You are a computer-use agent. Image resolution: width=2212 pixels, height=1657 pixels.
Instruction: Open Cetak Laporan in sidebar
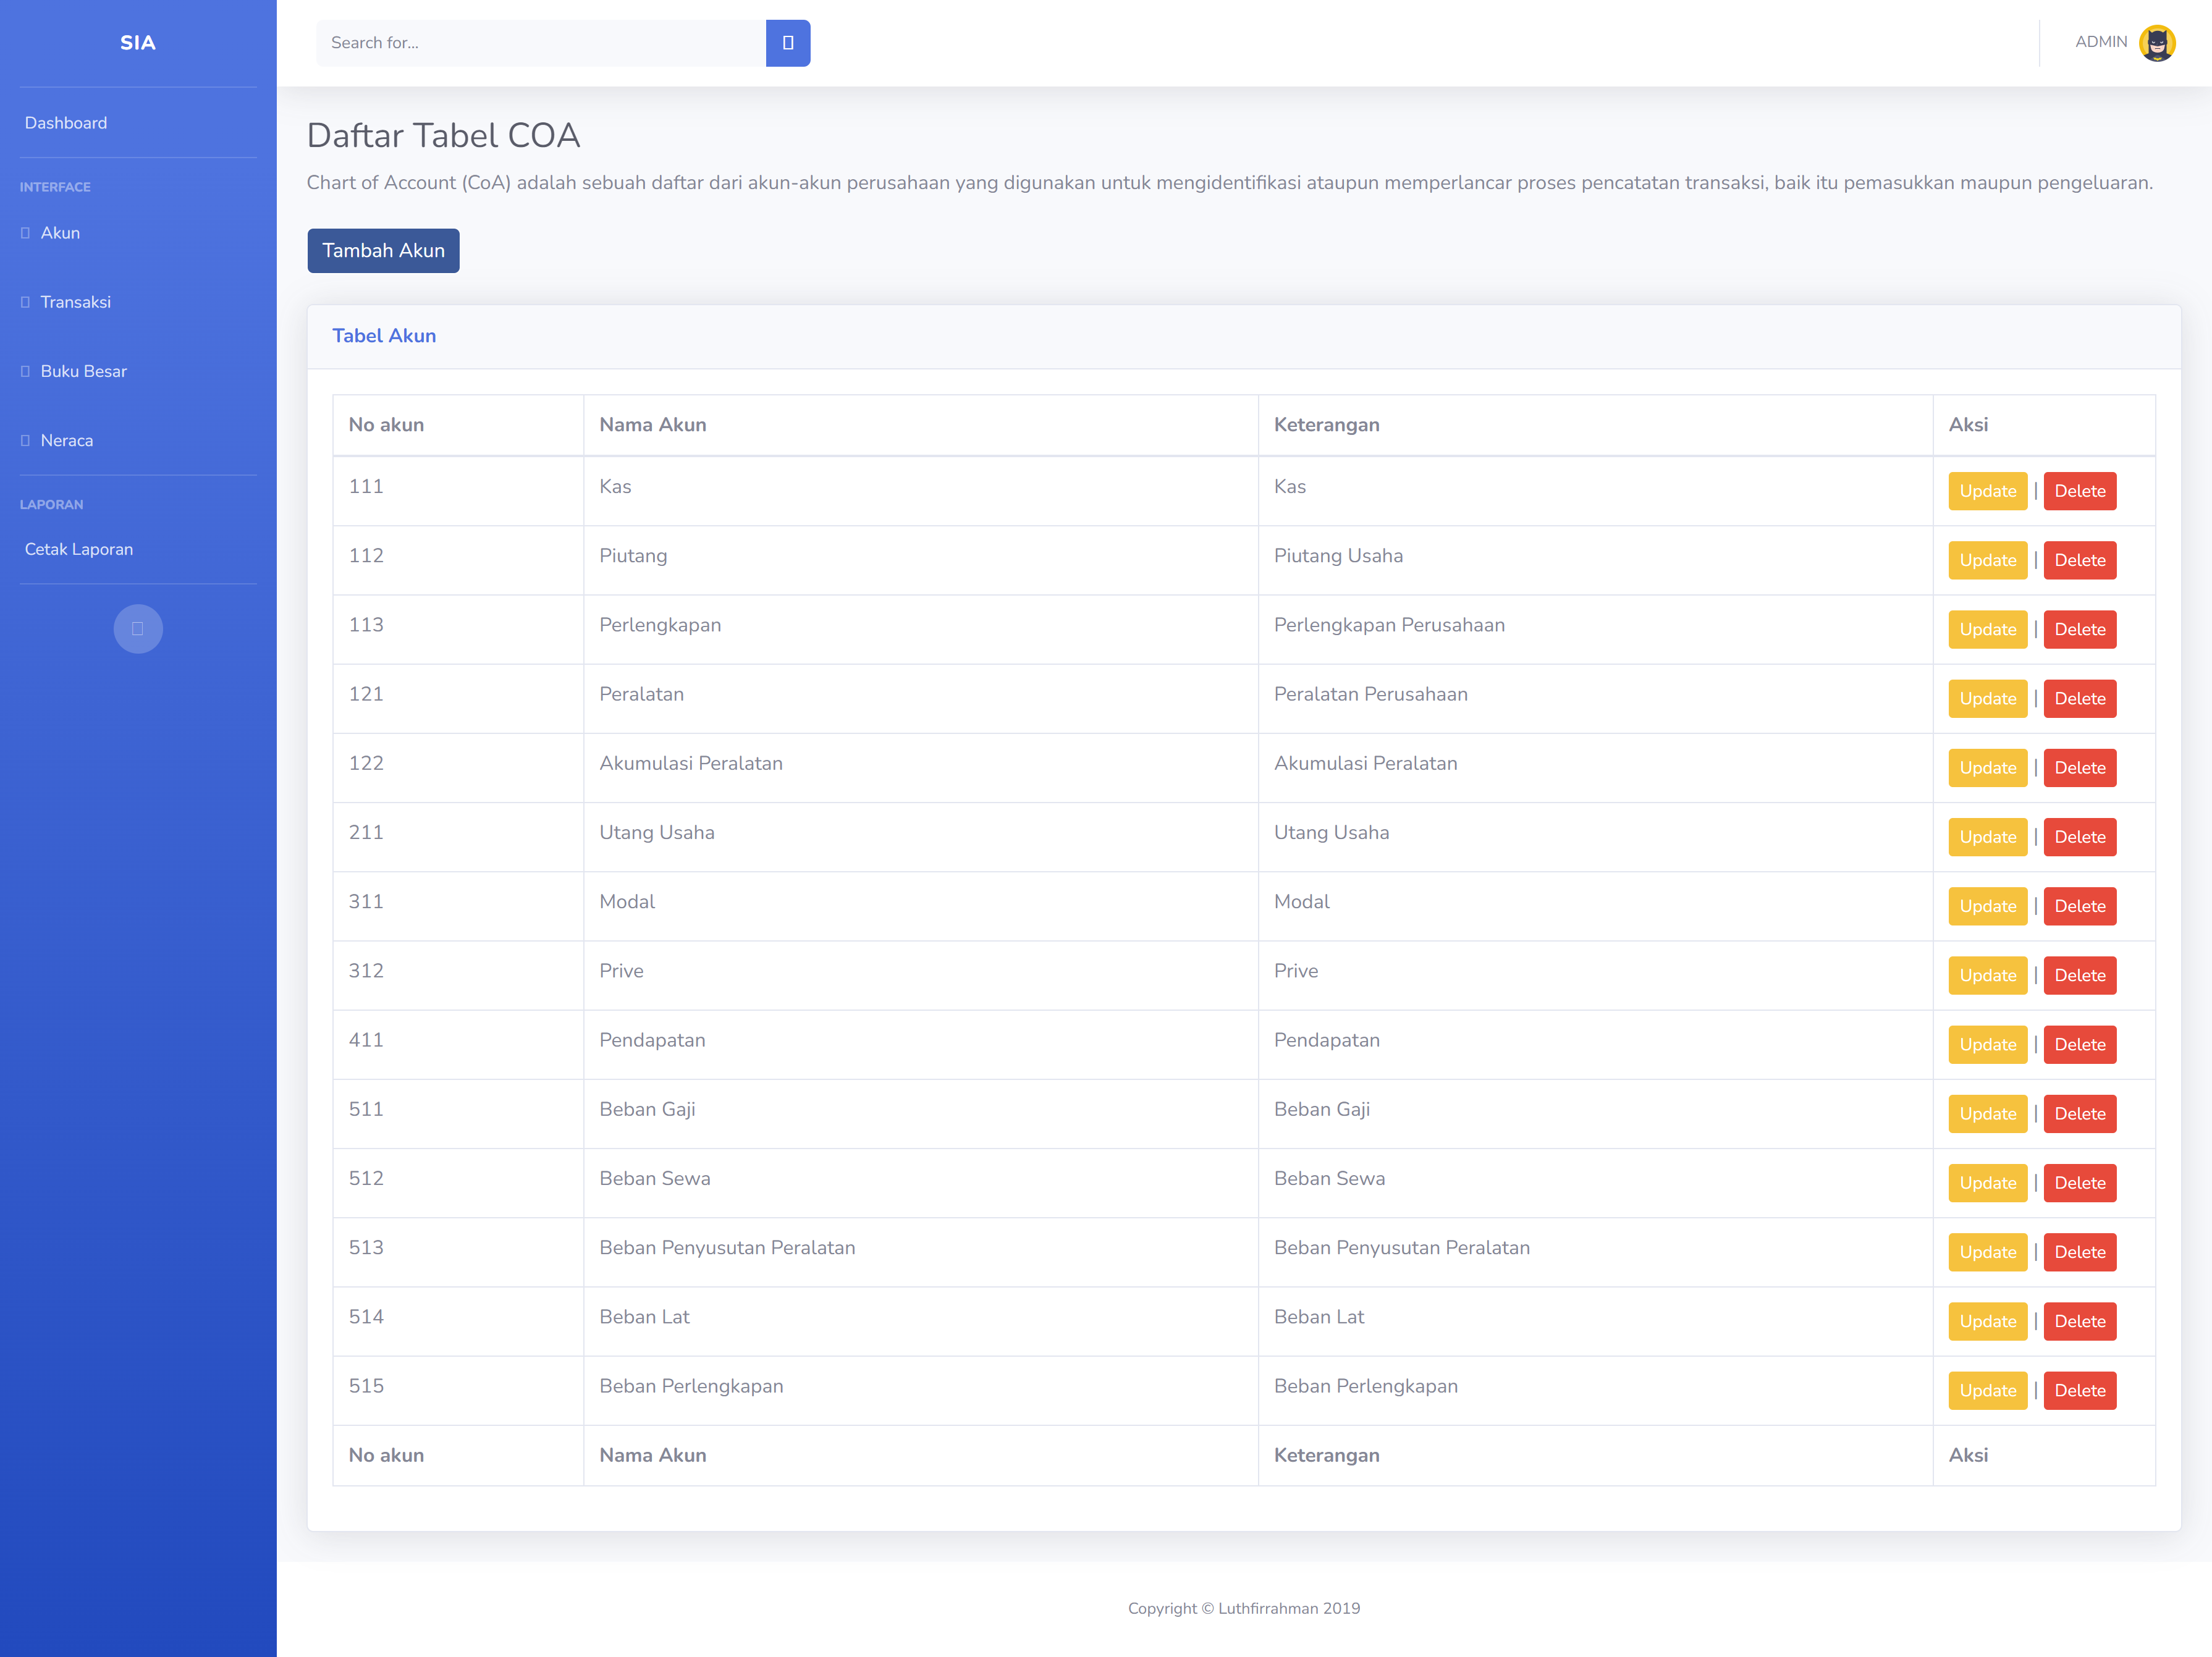point(79,549)
